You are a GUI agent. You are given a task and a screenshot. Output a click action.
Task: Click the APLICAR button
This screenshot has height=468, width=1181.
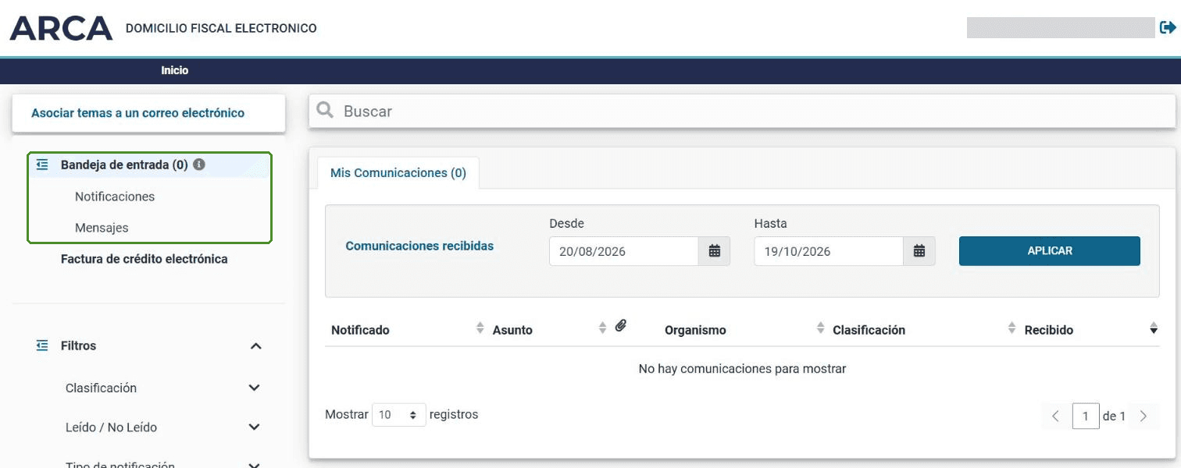click(1050, 251)
